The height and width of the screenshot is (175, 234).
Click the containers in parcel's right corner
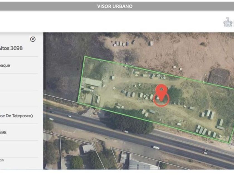click(x=209, y=130)
